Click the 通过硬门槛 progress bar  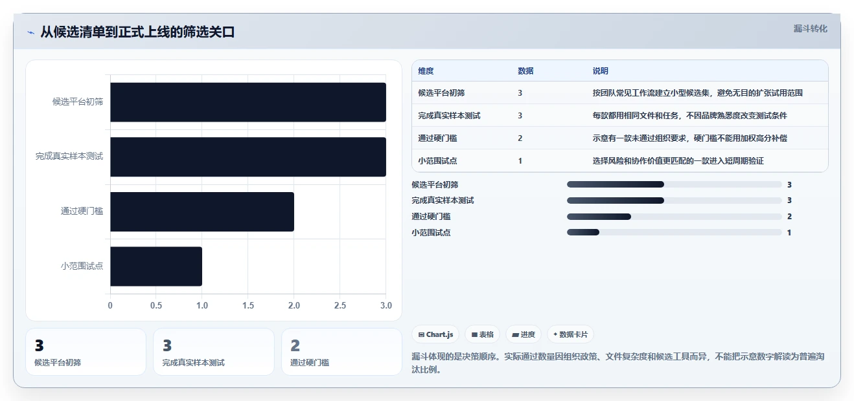(x=675, y=217)
